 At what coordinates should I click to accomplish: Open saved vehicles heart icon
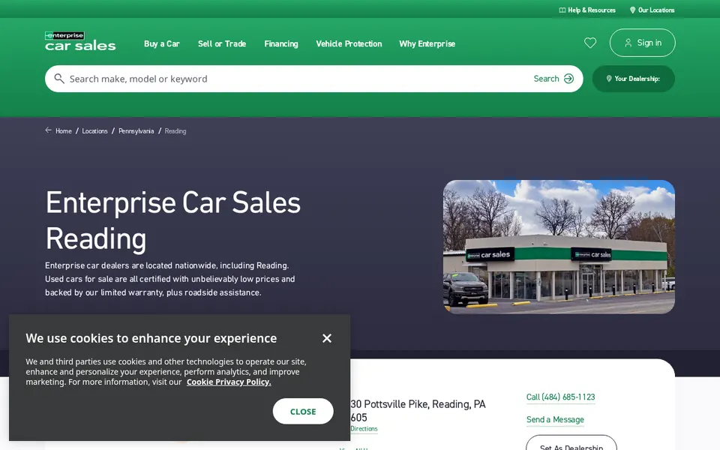590,43
